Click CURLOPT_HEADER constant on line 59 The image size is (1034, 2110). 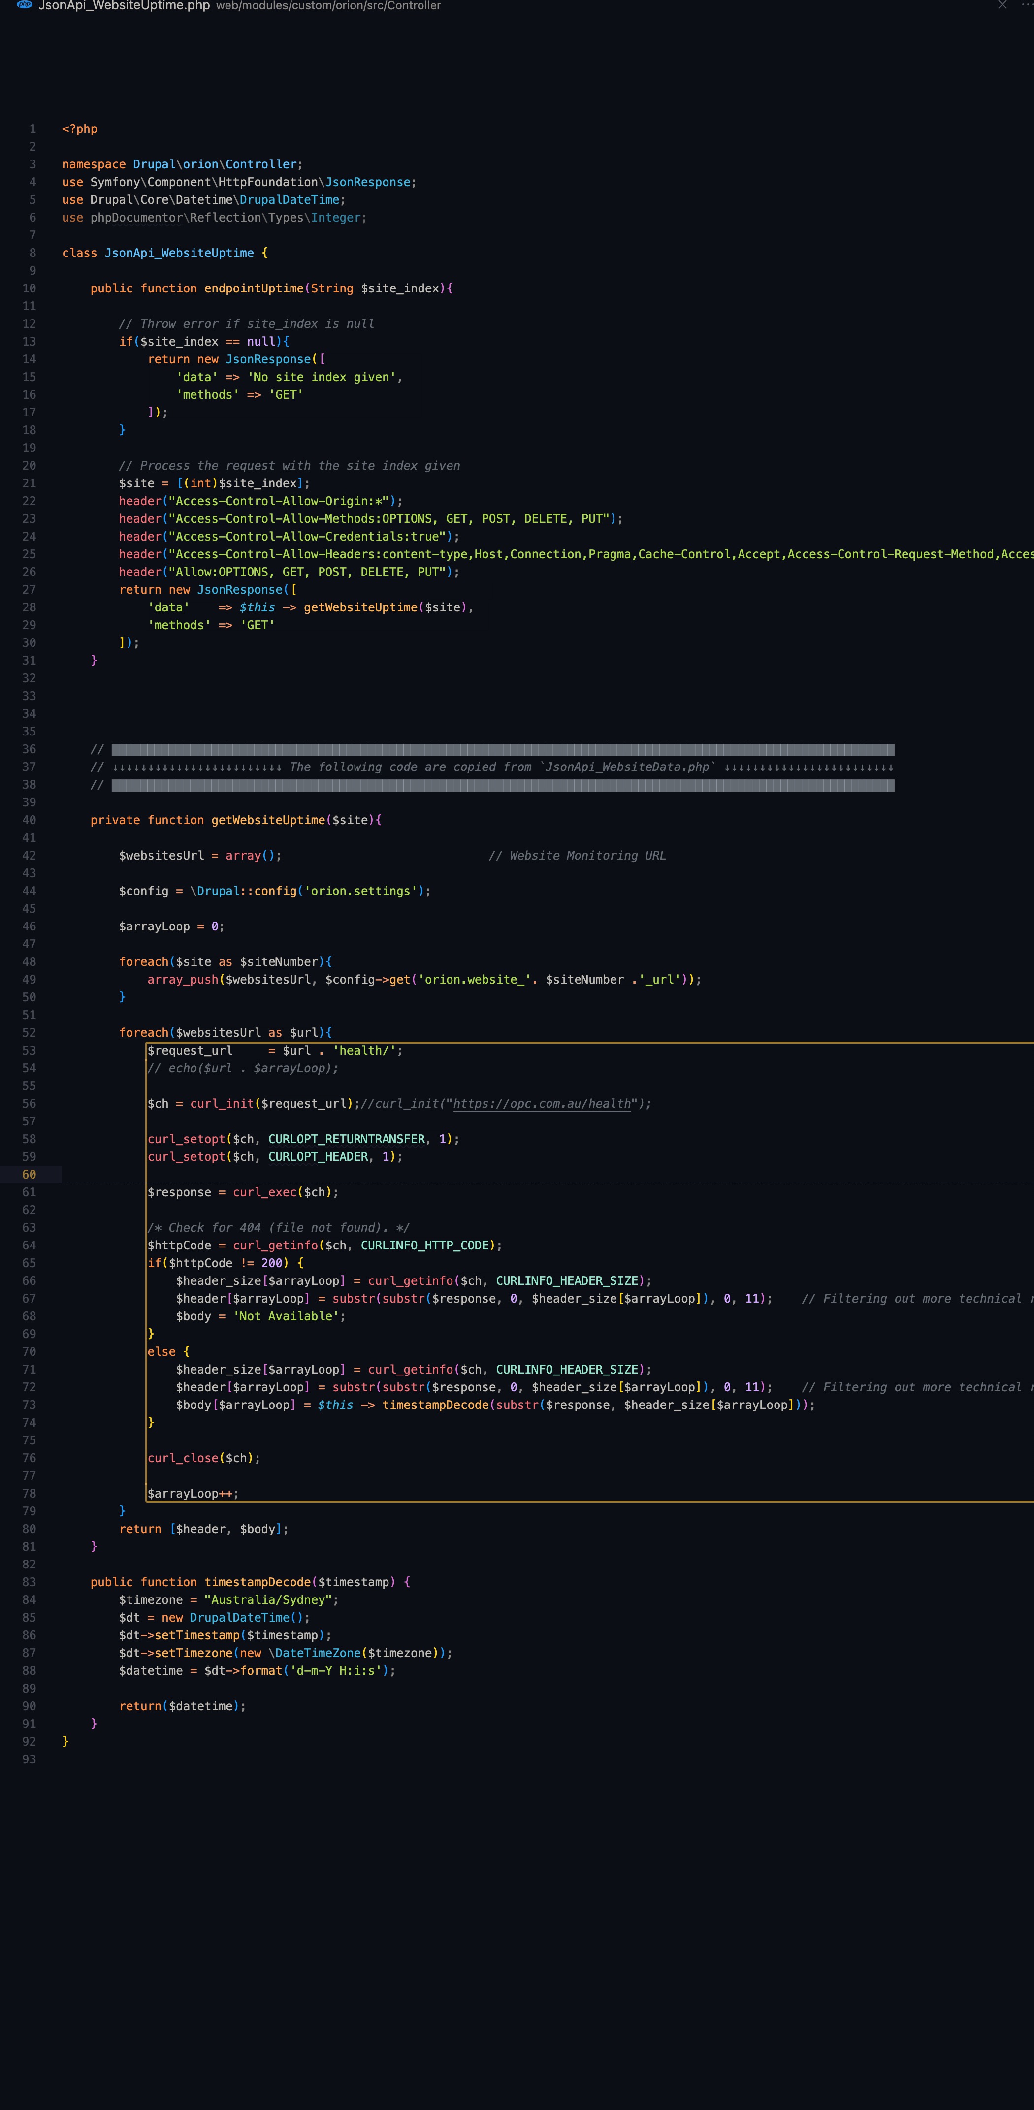tap(318, 1156)
